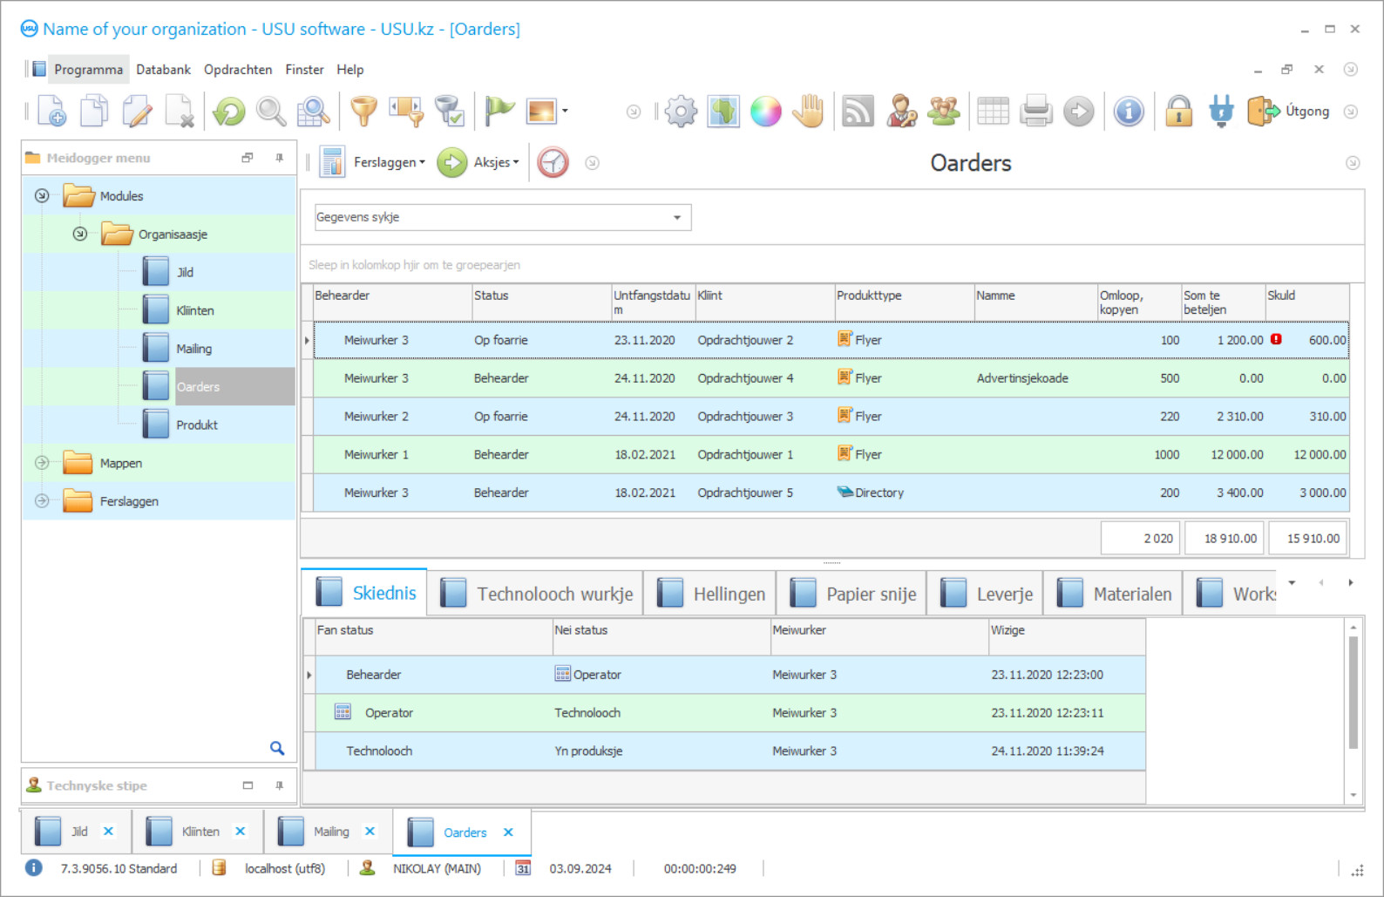Switch to the Hellingen tab

[711, 594]
